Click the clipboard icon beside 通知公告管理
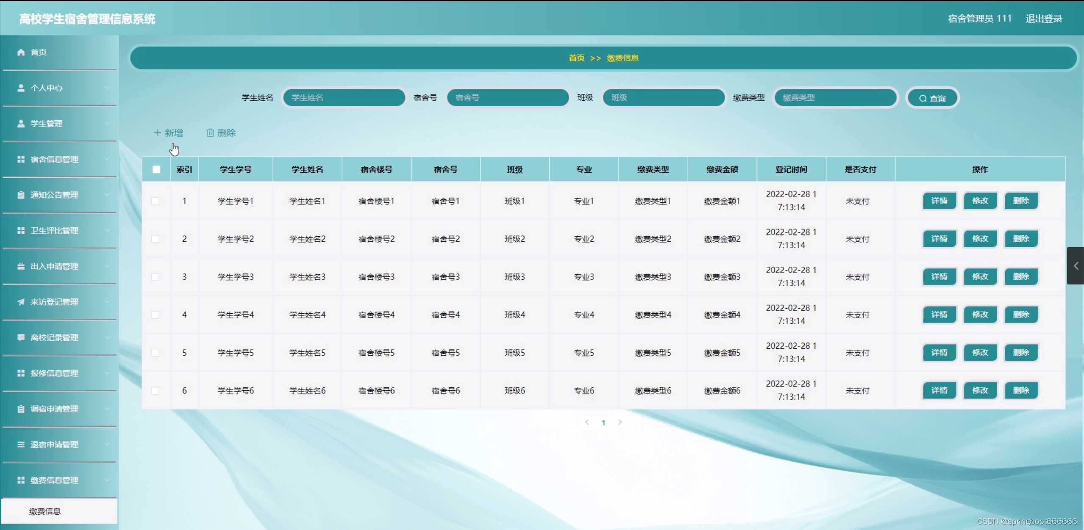1084x530 pixels. 21,195
